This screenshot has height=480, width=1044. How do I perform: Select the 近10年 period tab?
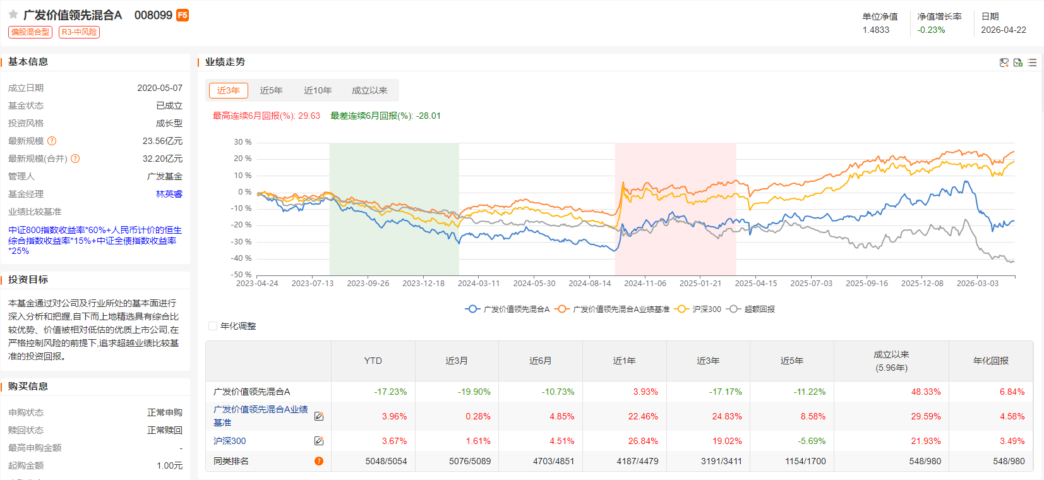click(318, 90)
